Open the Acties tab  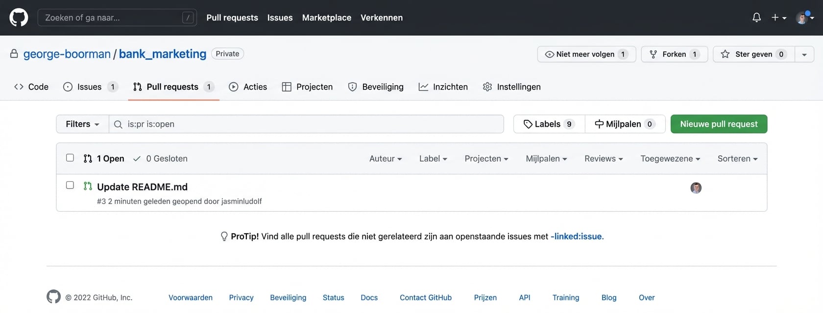click(x=248, y=87)
